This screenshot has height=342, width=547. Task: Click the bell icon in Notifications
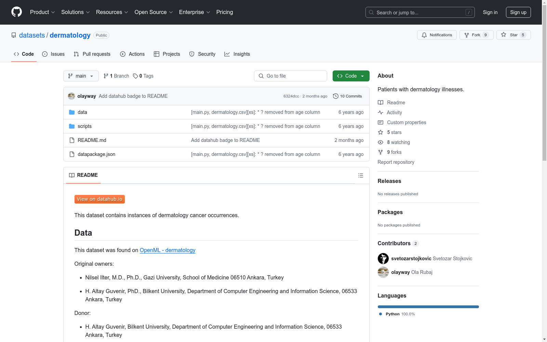click(424, 35)
